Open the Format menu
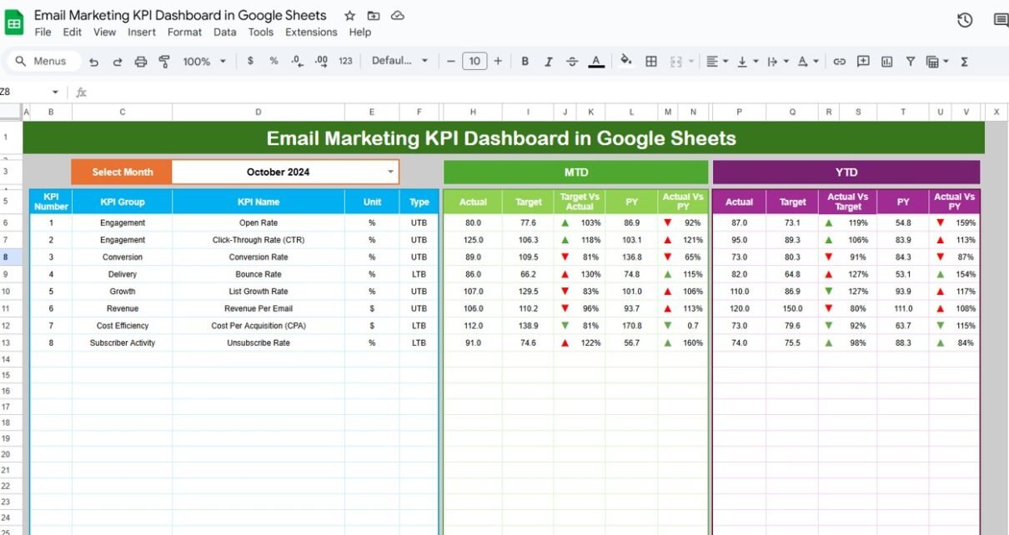The image size is (1009, 535). point(184,32)
